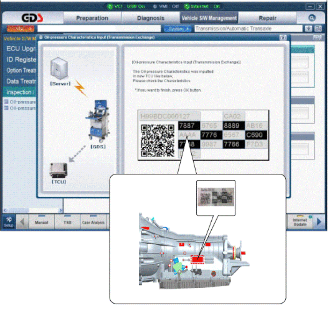Click Internet Update button
Image resolution: width=328 pixels, height=313 pixels.
click(300, 222)
